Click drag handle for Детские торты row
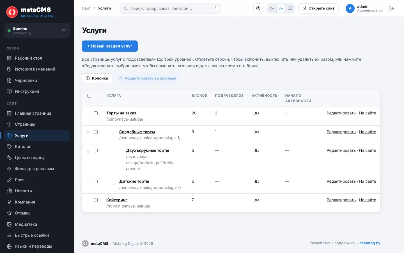404x253 pixels. click(x=88, y=182)
